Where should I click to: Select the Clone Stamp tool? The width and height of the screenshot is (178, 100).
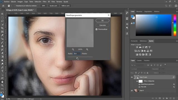(2, 46)
